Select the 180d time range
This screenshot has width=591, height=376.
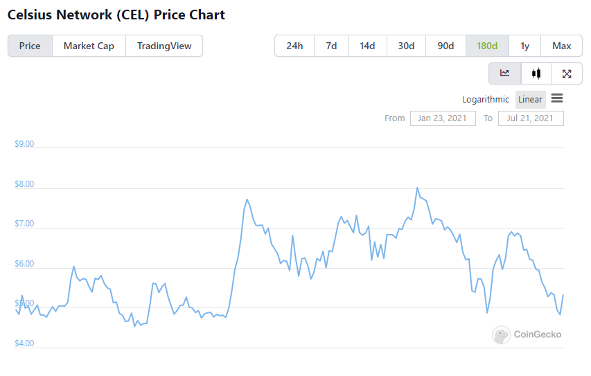(487, 46)
